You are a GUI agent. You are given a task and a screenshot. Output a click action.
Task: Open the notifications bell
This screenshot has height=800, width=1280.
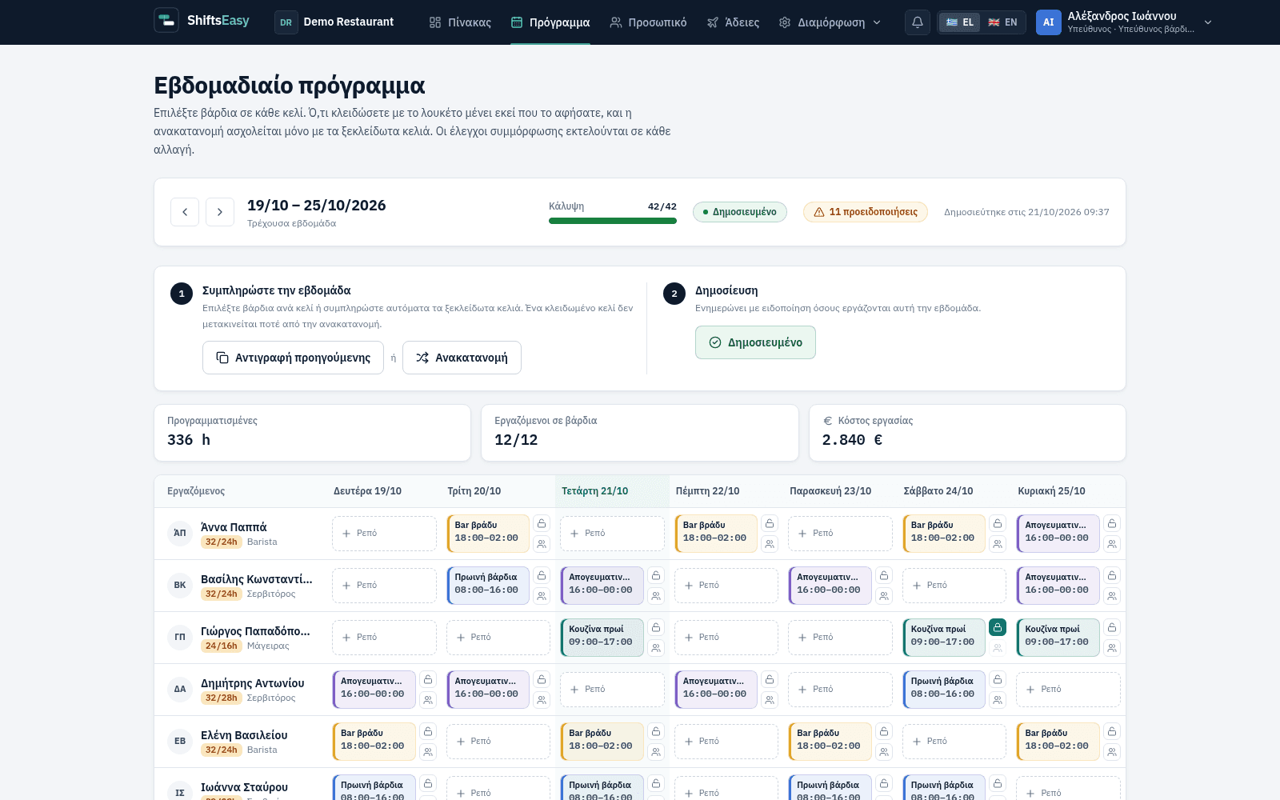tap(918, 22)
